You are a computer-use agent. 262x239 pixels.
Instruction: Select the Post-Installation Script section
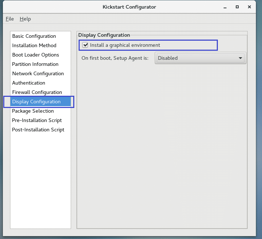38,130
